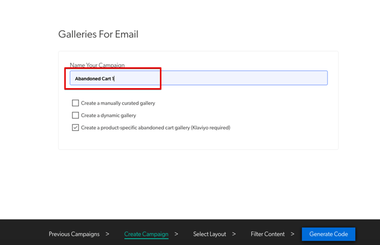
Task: Select the 'Create a manually curated gallery' label
Action: tap(118, 103)
